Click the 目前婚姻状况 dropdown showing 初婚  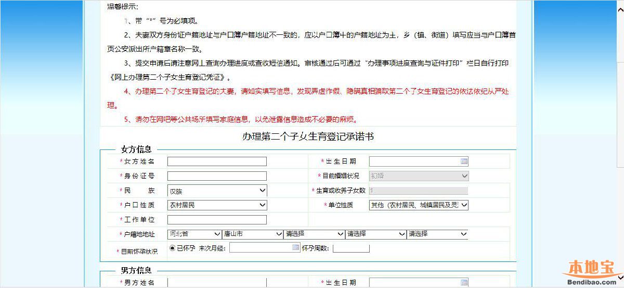(419, 176)
